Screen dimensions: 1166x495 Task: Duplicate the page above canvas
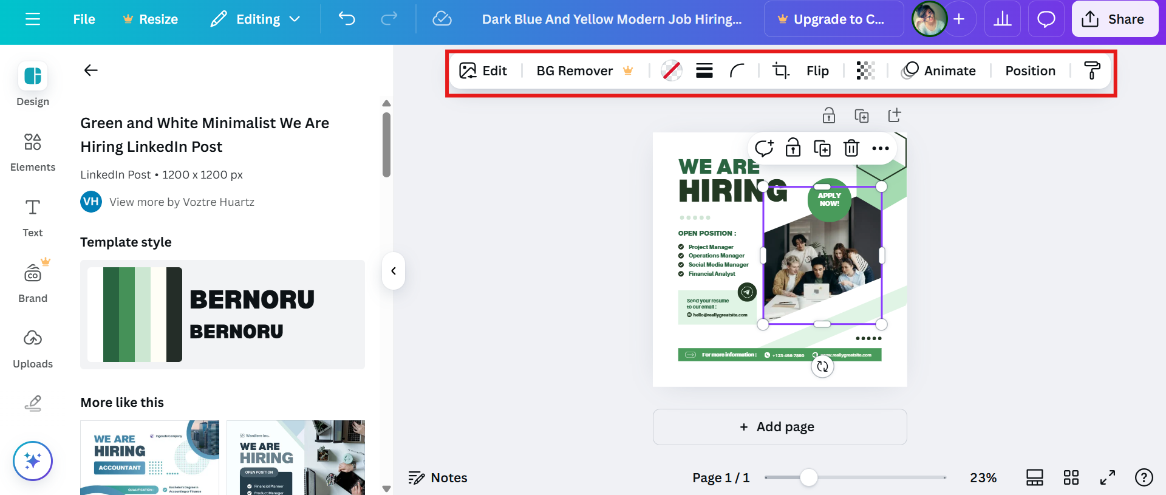[862, 115]
